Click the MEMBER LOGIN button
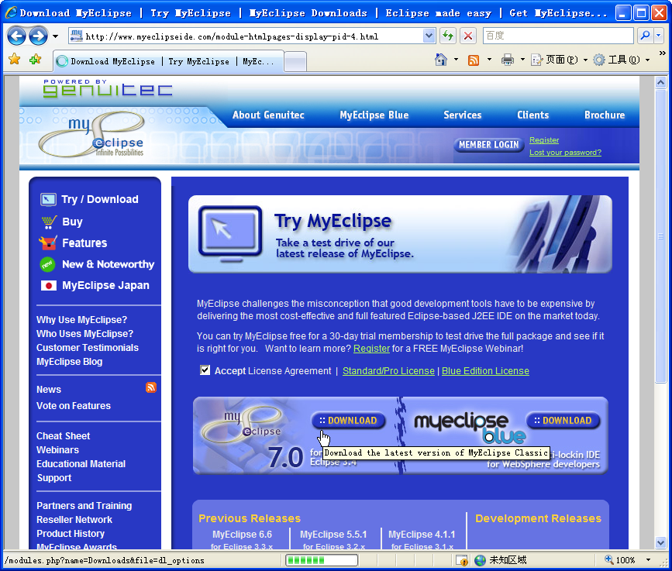Viewport: 672px width, 571px height. [x=488, y=145]
